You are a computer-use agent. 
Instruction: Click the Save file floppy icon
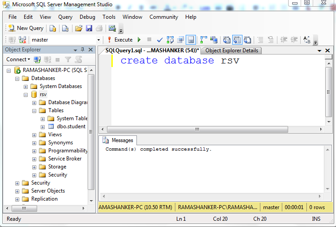pos(89,28)
